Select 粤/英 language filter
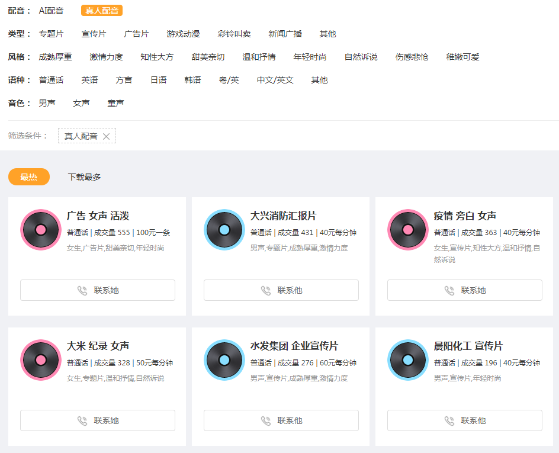 (229, 80)
